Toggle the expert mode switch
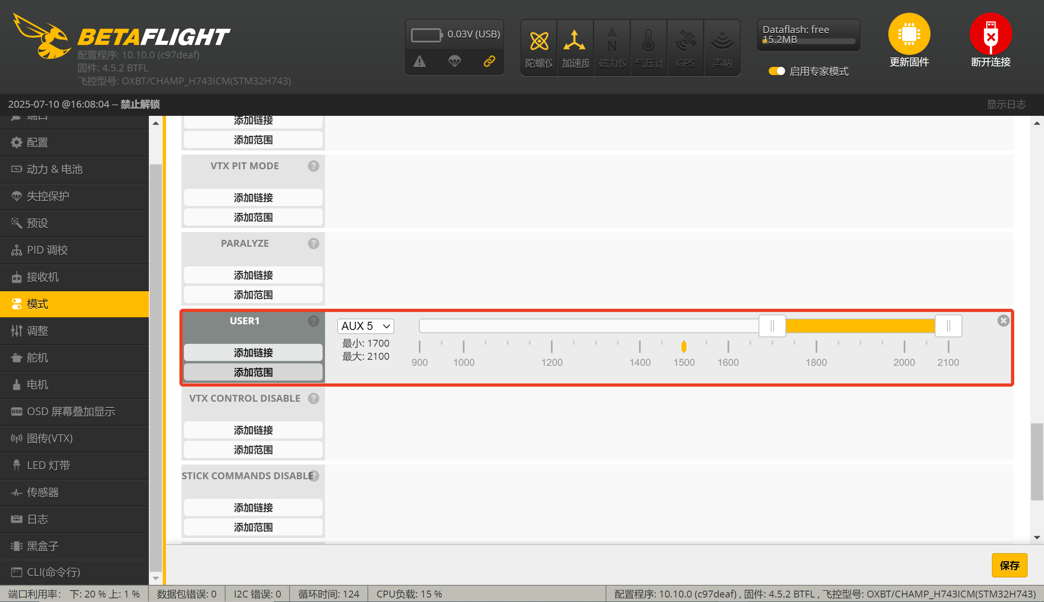 click(776, 71)
